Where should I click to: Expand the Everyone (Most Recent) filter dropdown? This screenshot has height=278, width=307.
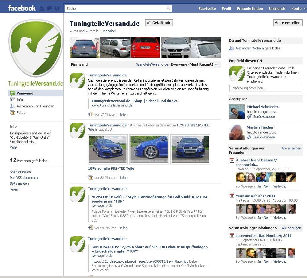pyautogui.click(x=216, y=64)
